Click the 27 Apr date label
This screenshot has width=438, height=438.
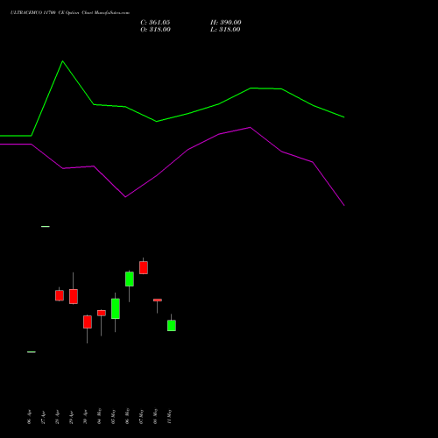pos(43,417)
